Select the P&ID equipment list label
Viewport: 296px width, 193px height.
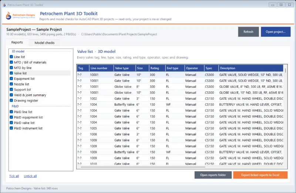coord(28,117)
